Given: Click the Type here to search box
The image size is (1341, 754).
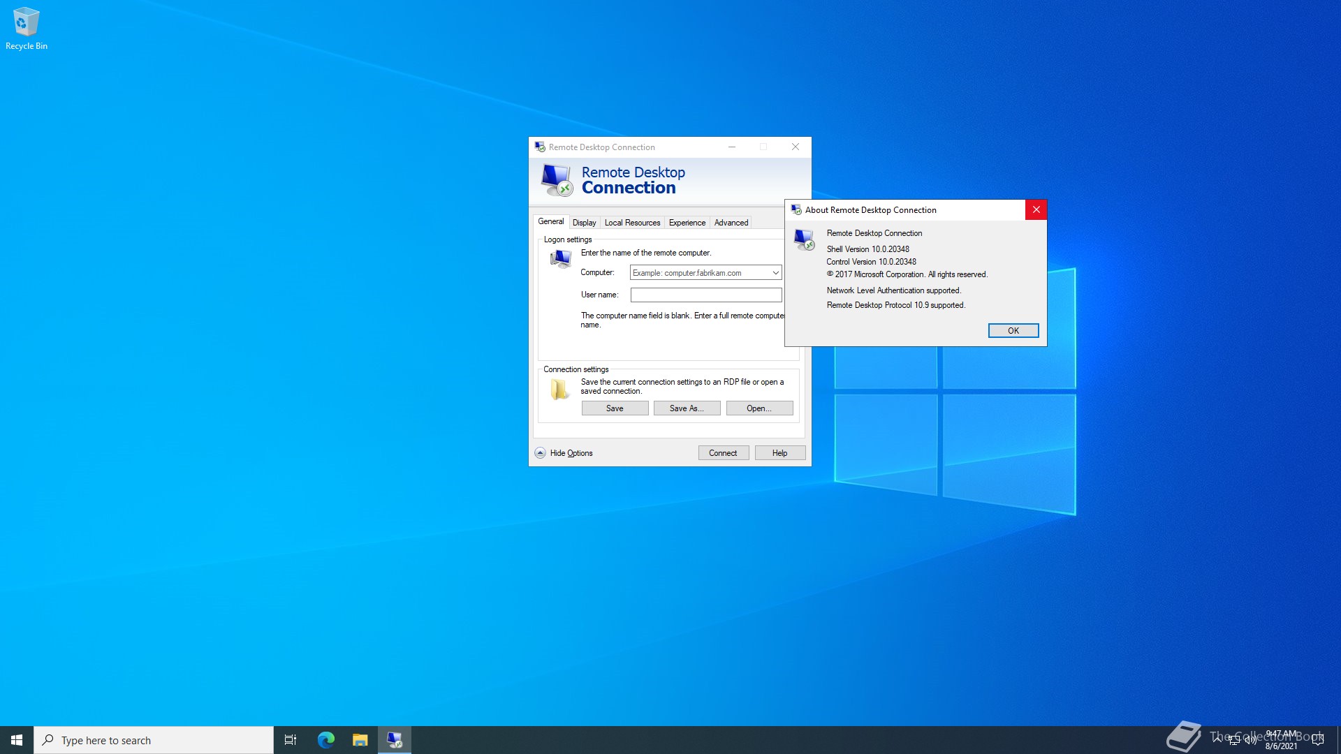Looking at the screenshot, I should pyautogui.click(x=154, y=740).
